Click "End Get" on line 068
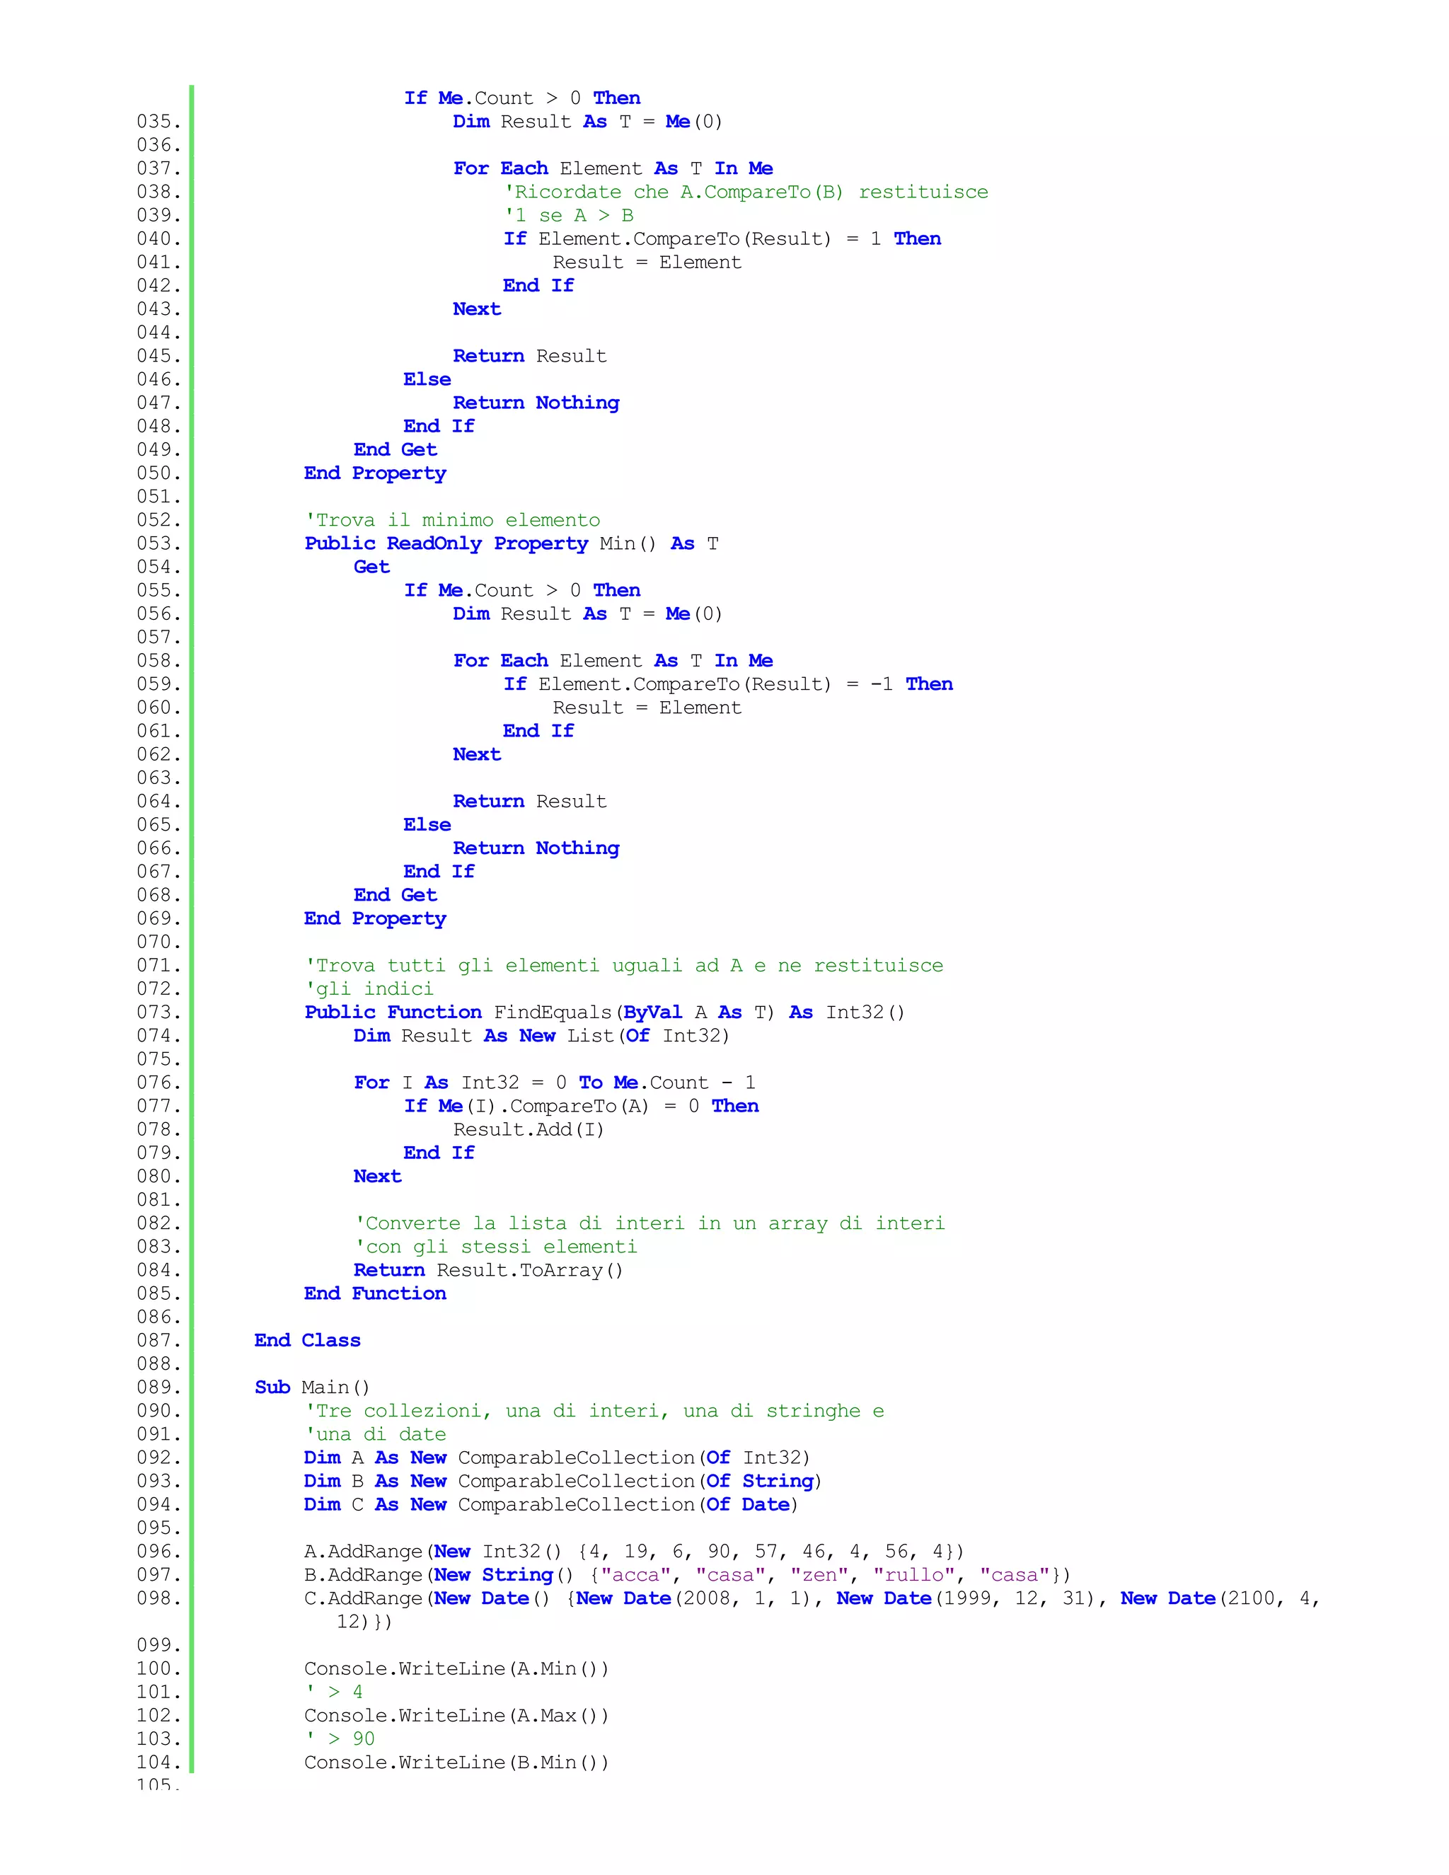1449x1875 pixels. click(x=395, y=896)
